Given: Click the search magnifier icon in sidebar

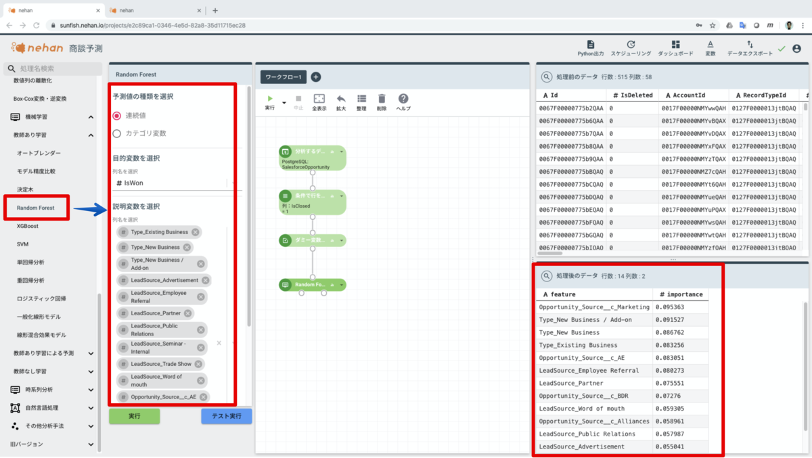Looking at the screenshot, I should click(x=11, y=68).
